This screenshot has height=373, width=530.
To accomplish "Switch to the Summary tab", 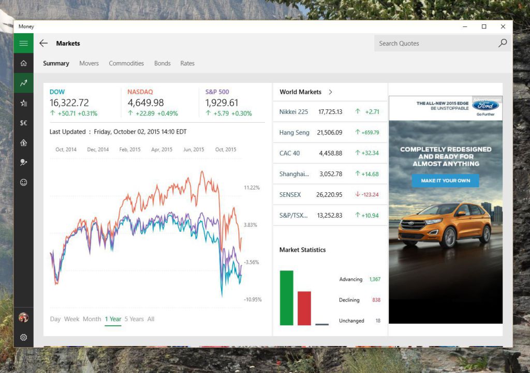I will 56,63.
